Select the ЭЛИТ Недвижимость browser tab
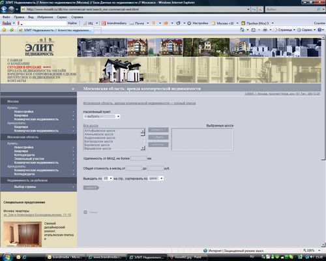326x261 pixels. coord(55,30)
